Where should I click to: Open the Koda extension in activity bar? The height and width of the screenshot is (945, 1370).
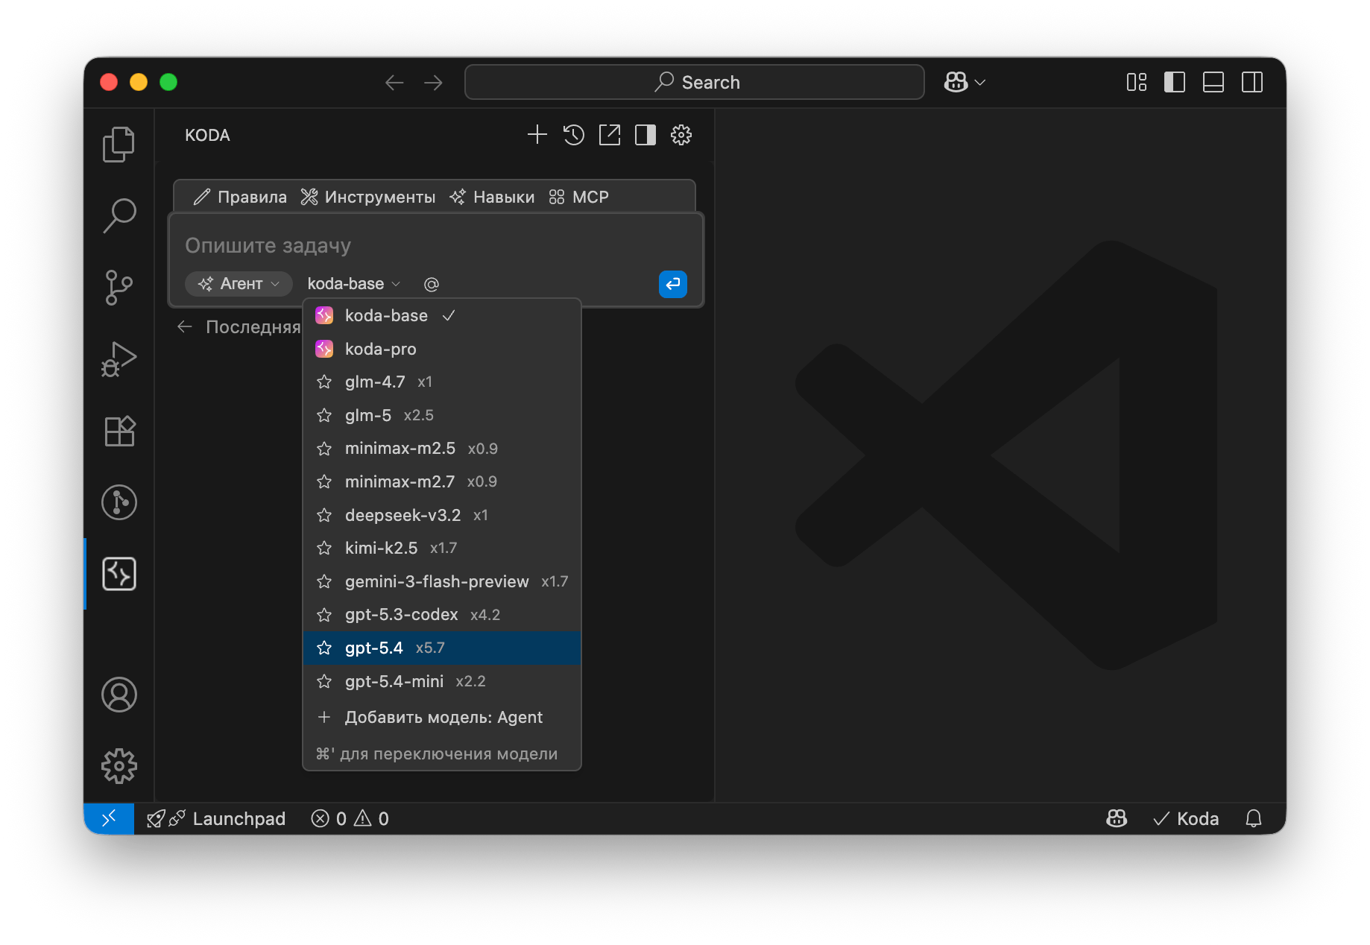119,574
